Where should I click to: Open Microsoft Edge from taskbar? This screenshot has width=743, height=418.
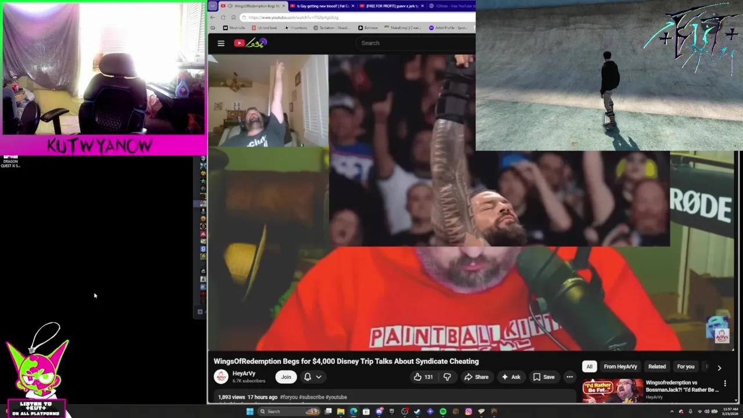pyautogui.click(x=354, y=412)
